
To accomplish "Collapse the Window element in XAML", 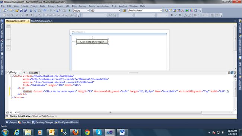I will (11, 76).
